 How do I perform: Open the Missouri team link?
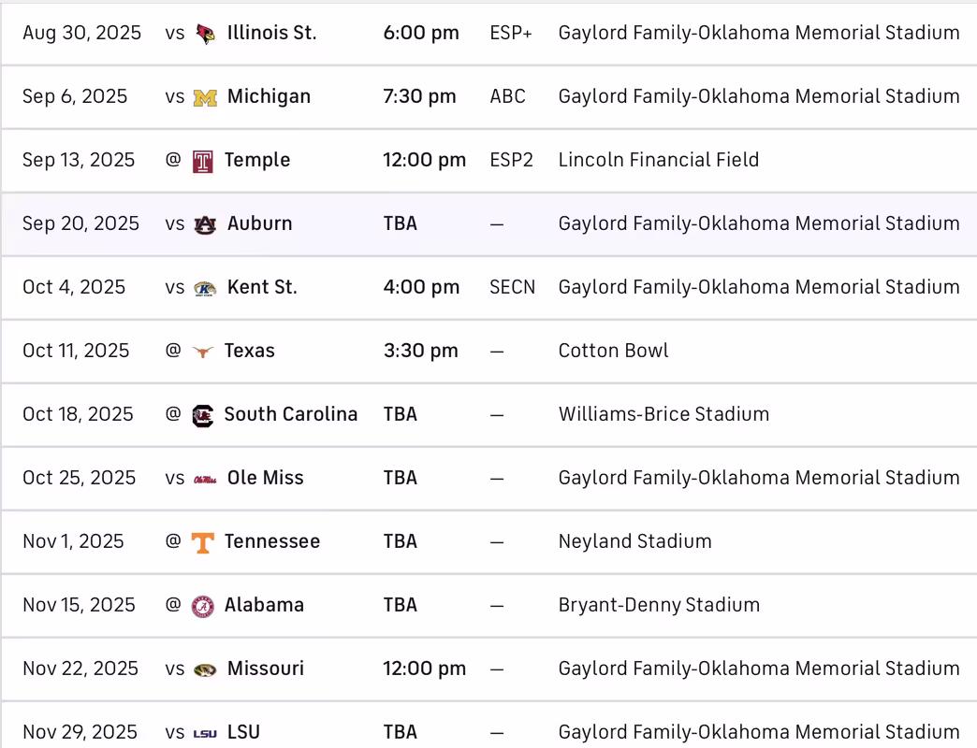[x=266, y=669]
